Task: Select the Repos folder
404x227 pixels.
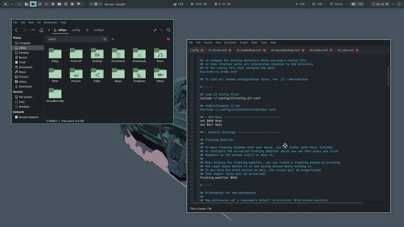Action: pos(118,75)
